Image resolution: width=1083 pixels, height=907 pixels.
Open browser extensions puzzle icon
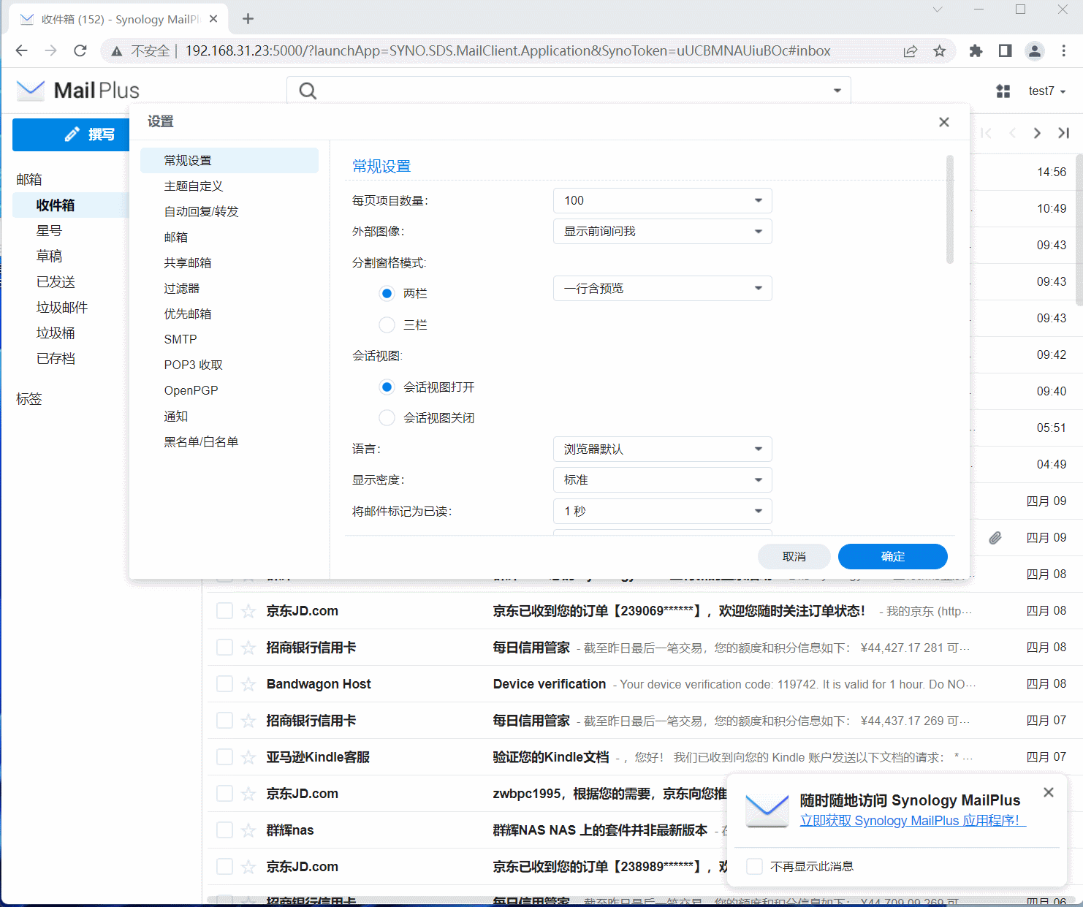pyautogui.click(x=976, y=51)
